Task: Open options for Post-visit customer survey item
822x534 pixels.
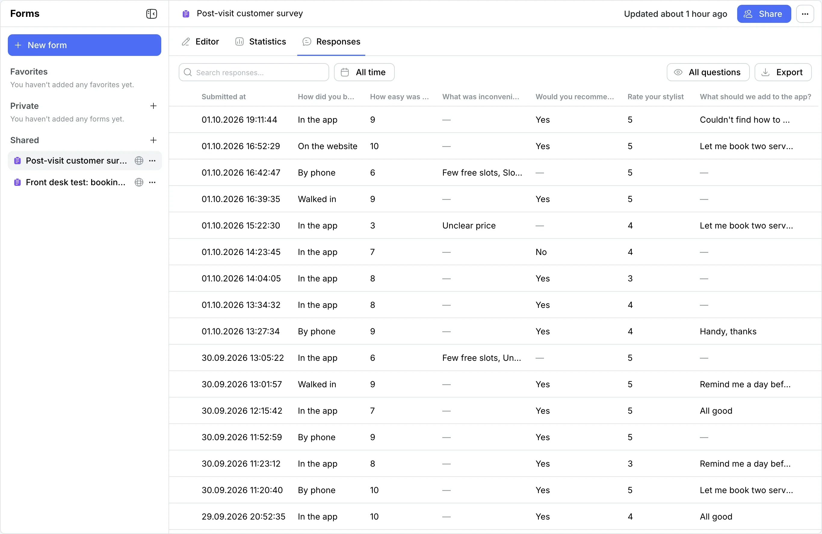Action: tap(152, 161)
